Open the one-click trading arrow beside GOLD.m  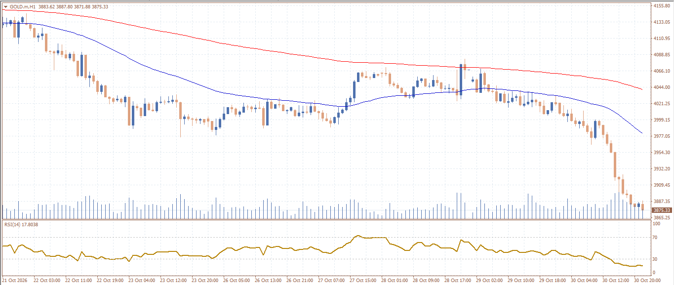pos(5,6)
